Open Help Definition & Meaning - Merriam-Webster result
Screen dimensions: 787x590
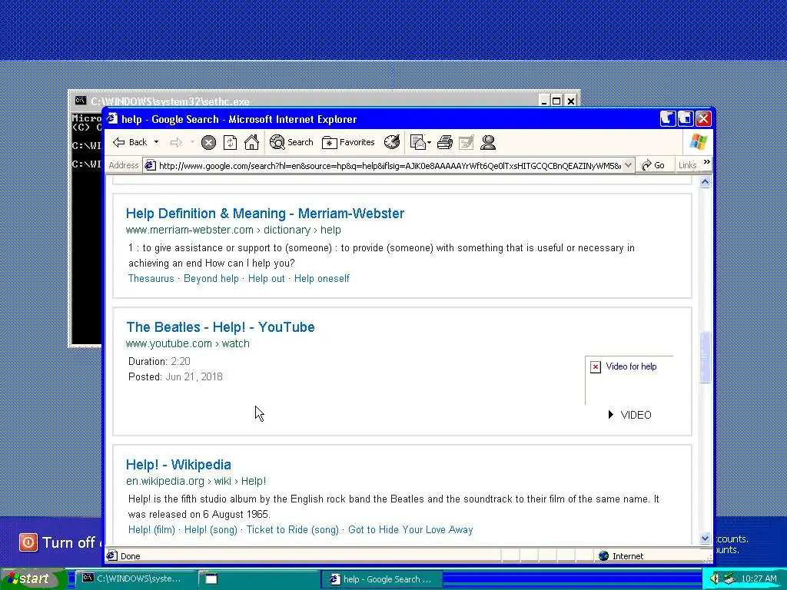[265, 214]
